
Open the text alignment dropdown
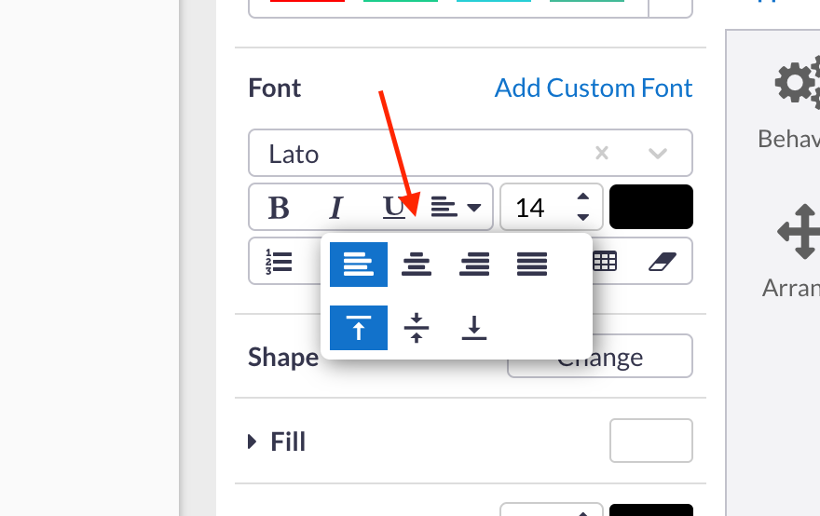(x=457, y=208)
